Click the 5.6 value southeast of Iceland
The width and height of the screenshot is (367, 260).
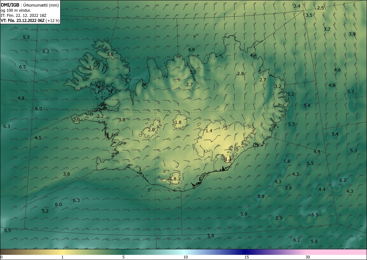(288, 188)
